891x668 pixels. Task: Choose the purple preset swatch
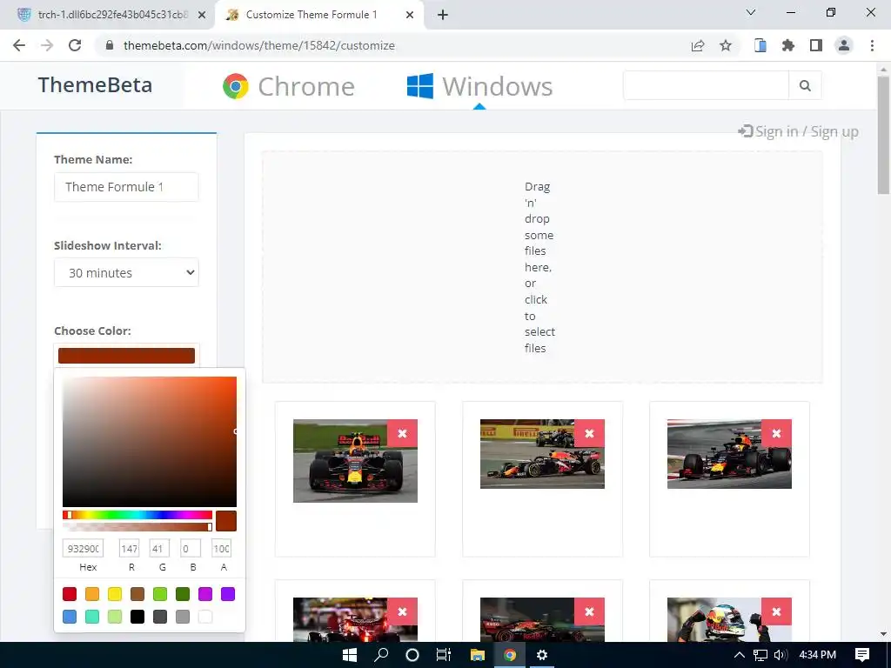[x=228, y=594]
